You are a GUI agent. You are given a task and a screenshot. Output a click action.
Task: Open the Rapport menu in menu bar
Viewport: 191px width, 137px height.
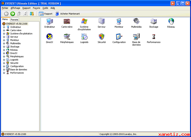point(26,8)
